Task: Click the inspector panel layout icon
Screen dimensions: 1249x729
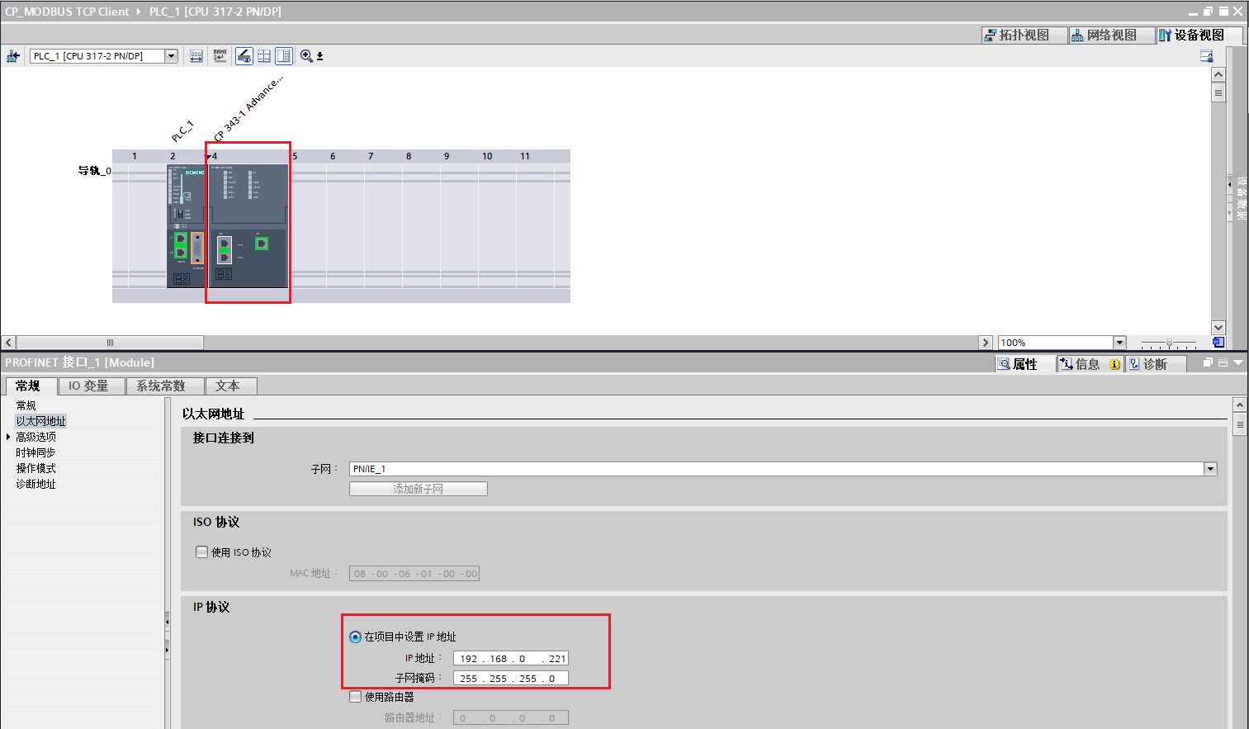Action: pyautogui.click(x=1223, y=362)
